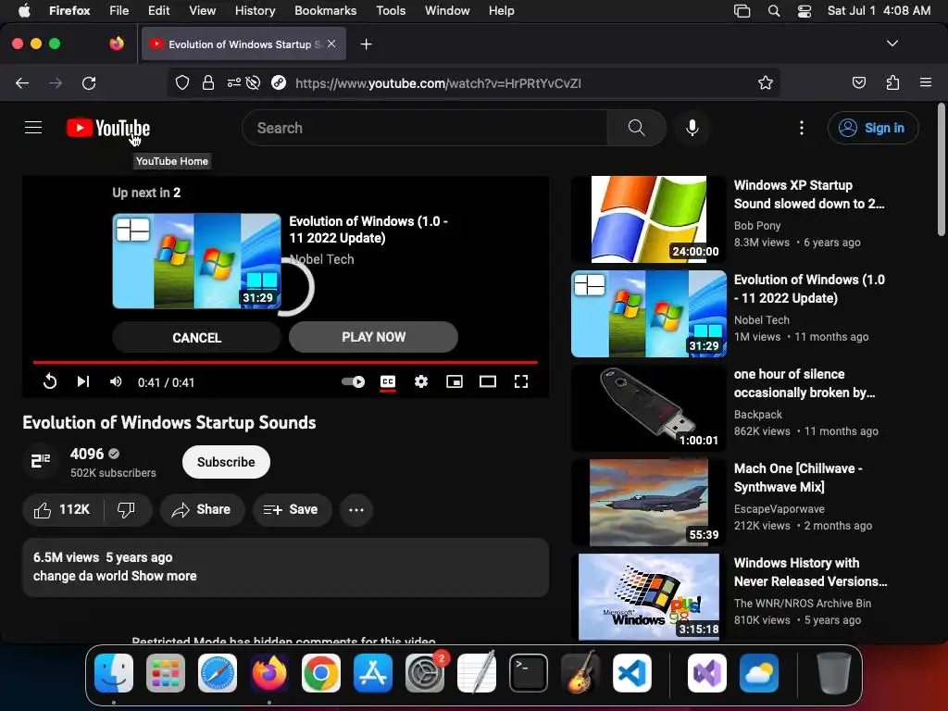Close the Evolution of Windows tab
Screen dimensions: 948x711
(x=331, y=44)
